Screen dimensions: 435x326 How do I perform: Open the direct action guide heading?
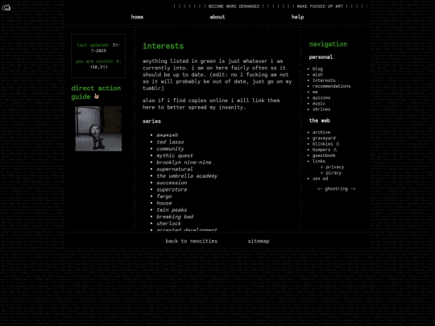(x=96, y=93)
